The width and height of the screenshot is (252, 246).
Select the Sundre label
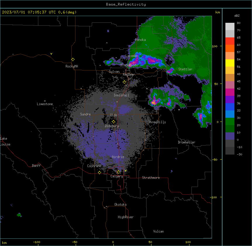(x=85, y=114)
